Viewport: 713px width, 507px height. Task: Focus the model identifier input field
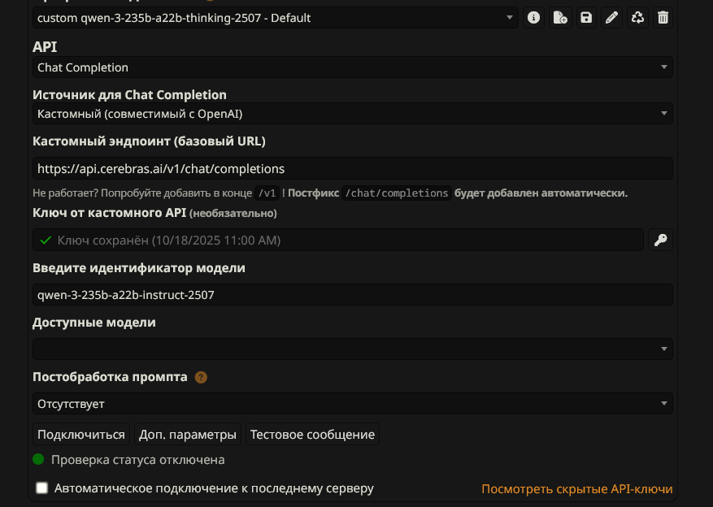(x=352, y=295)
